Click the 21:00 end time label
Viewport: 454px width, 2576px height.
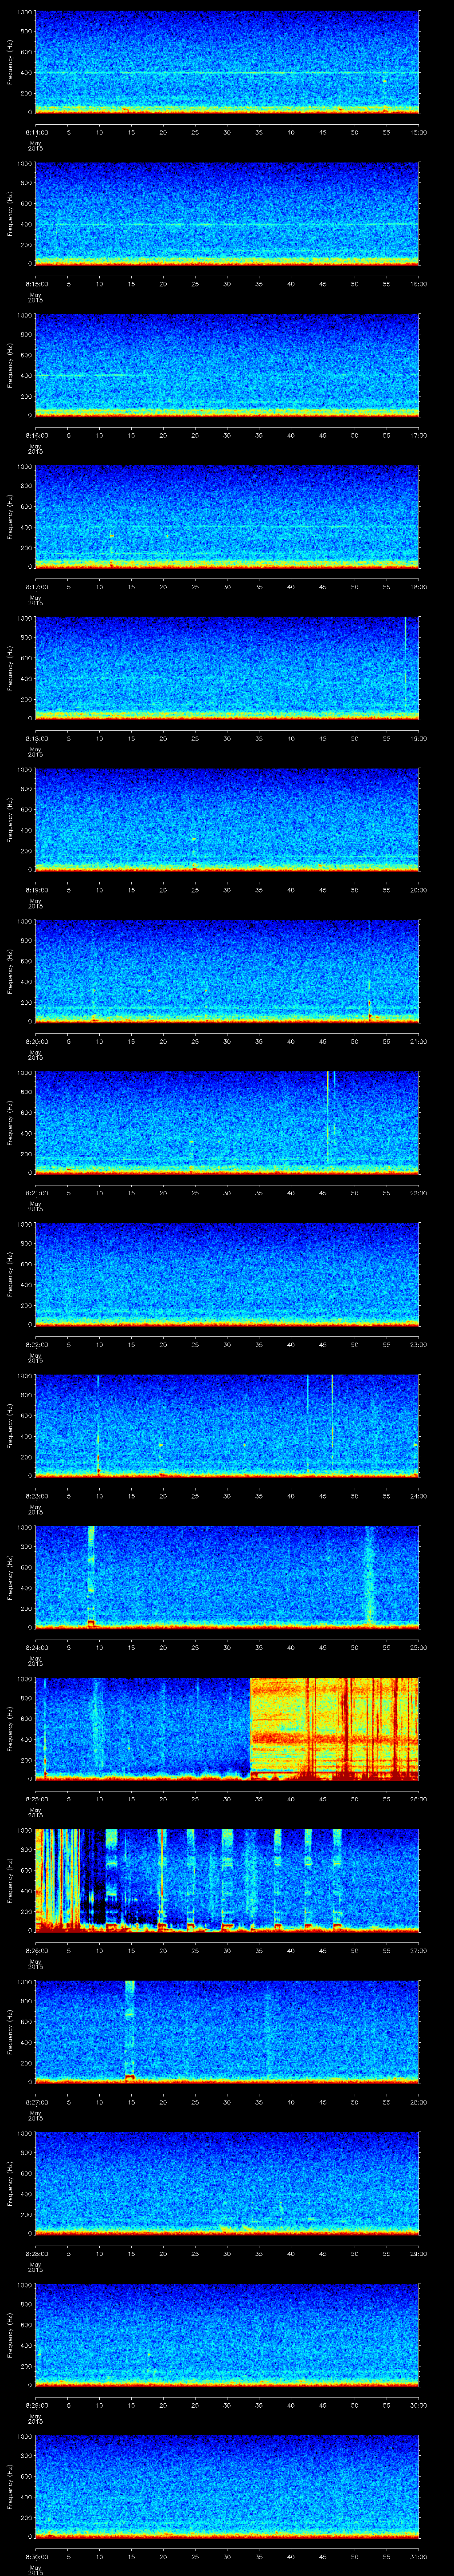pos(419,1041)
